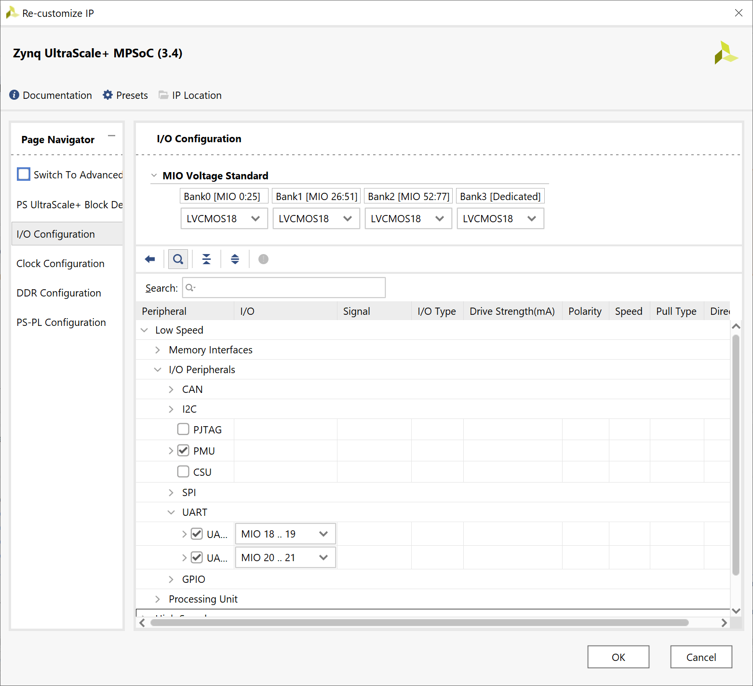753x686 pixels.
Task: Check the Switch To Advanced checkbox
Action: click(24, 174)
